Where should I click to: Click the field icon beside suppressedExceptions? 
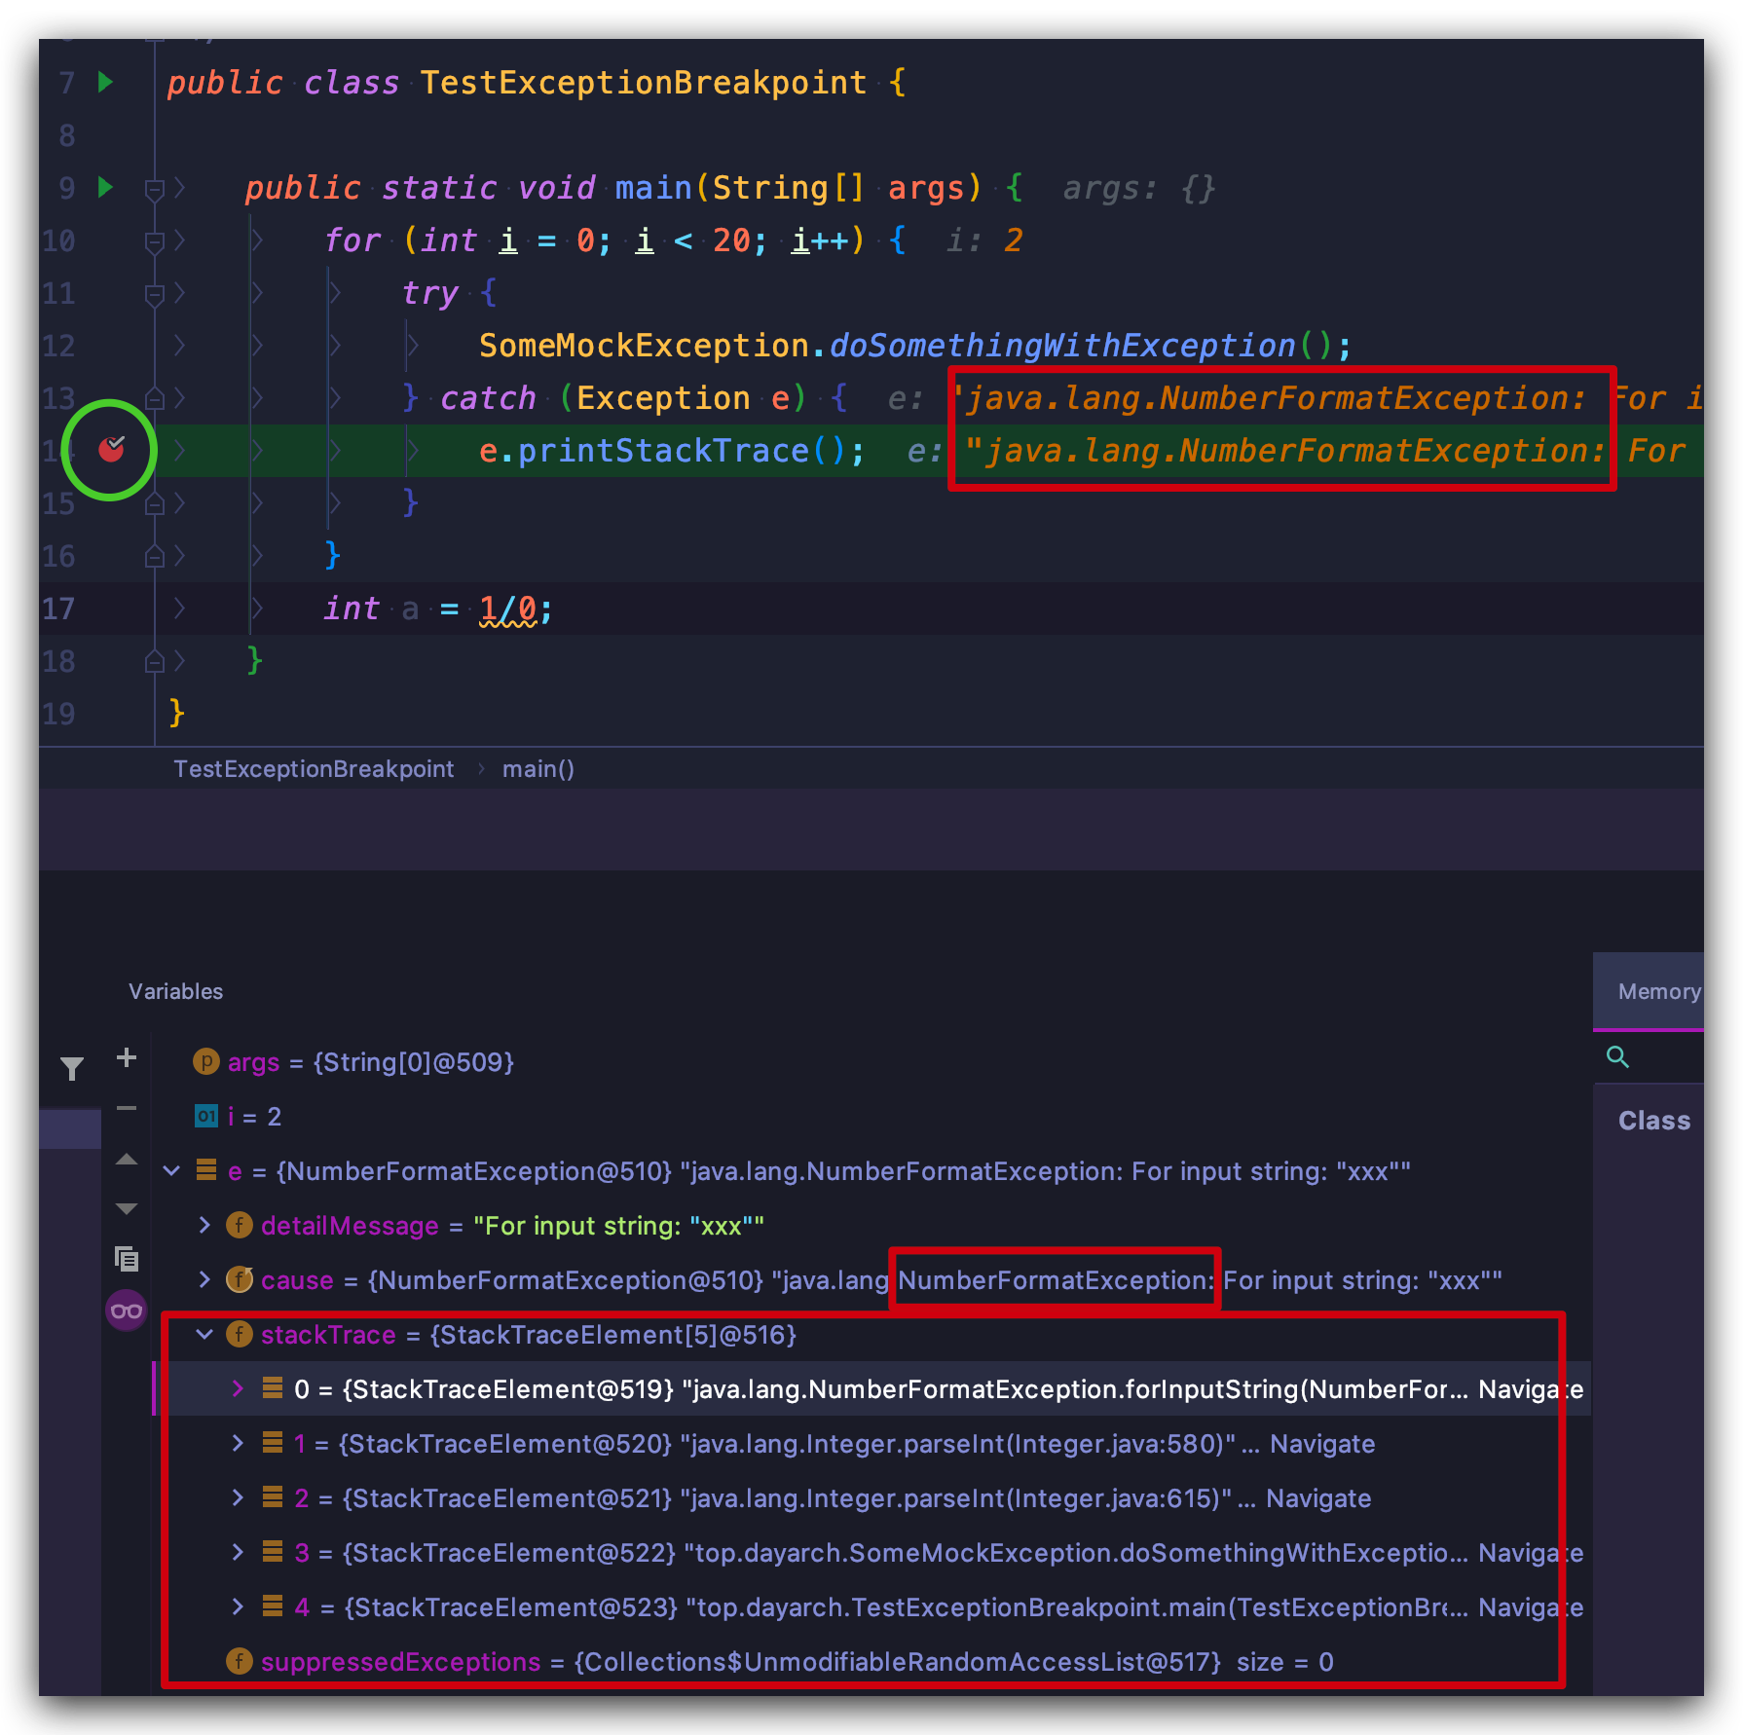(239, 1661)
